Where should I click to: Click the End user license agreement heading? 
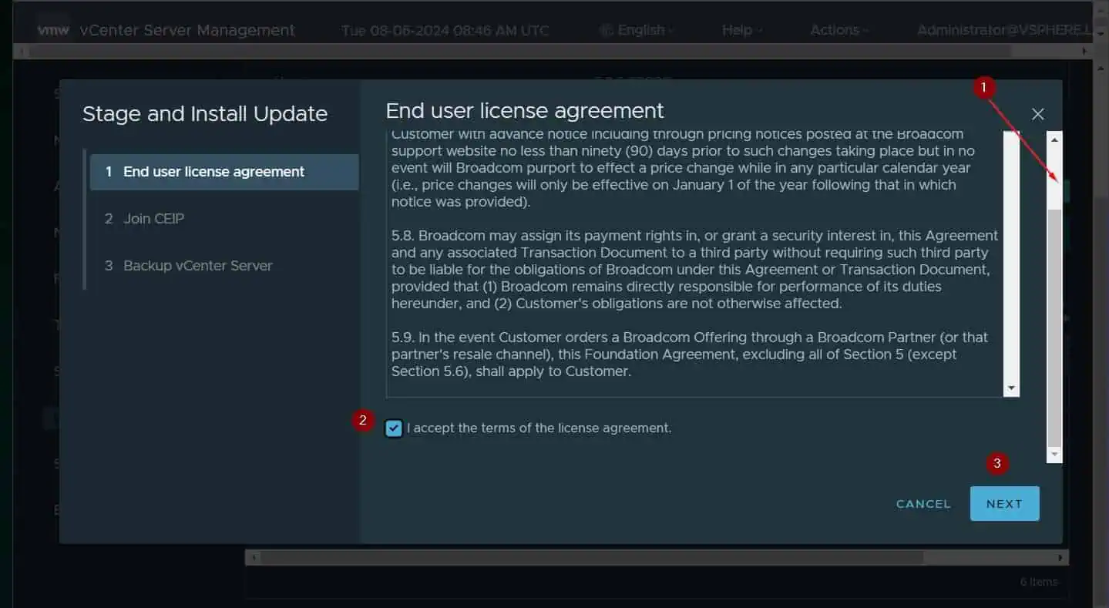(525, 111)
